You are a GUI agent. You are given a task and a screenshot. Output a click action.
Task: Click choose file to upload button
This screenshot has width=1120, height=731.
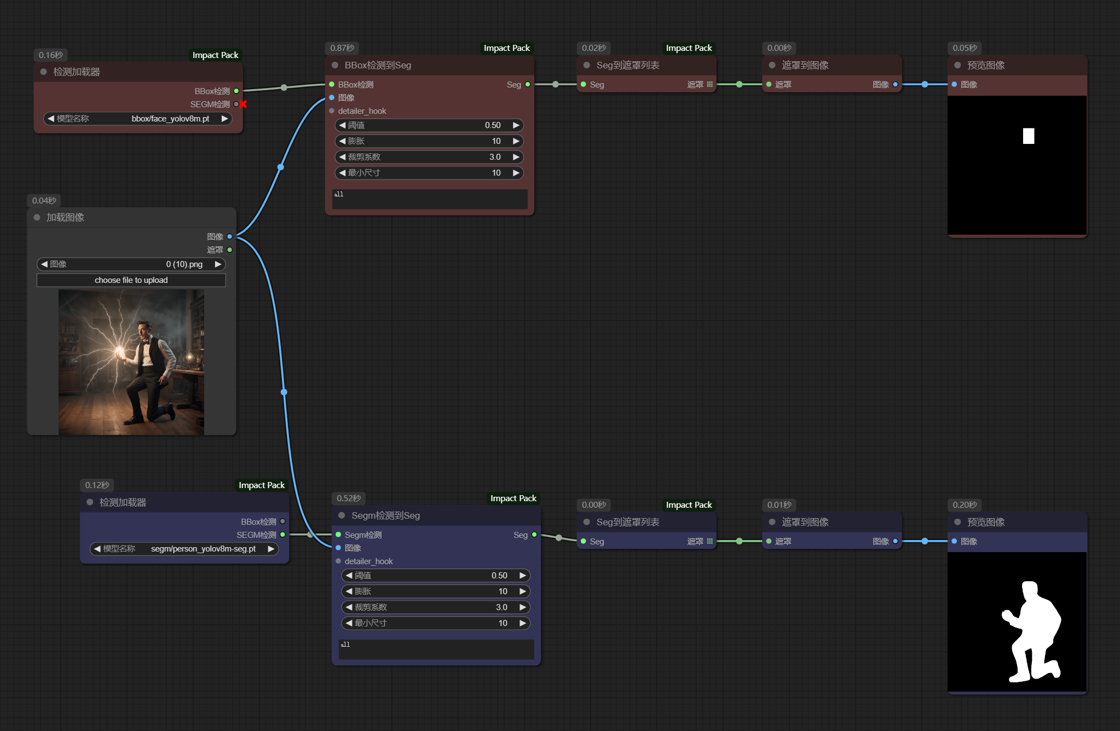click(131, 280)
